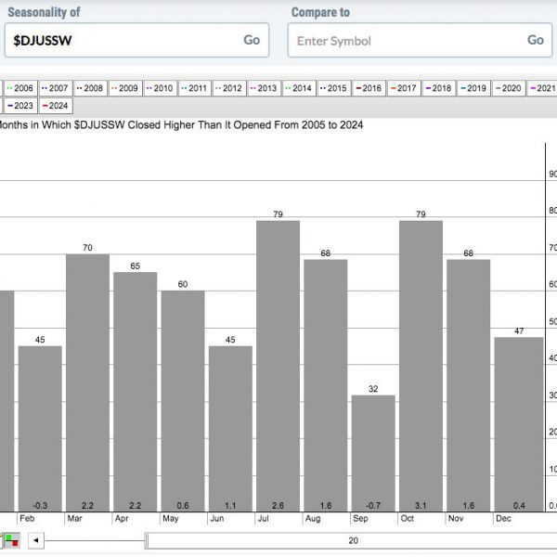Click the October bar labeled 79
Screen dimensions: 557x557
421,367
